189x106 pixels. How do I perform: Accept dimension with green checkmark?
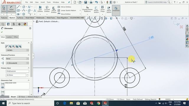(2, 32)
